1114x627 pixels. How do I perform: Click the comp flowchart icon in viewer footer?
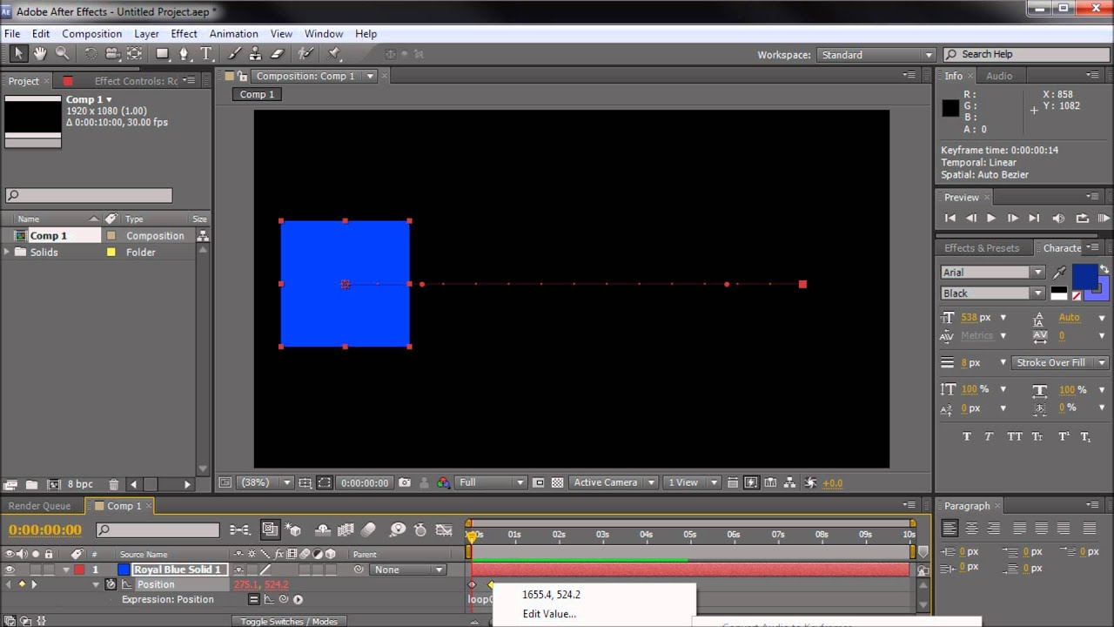coord(789,482)
